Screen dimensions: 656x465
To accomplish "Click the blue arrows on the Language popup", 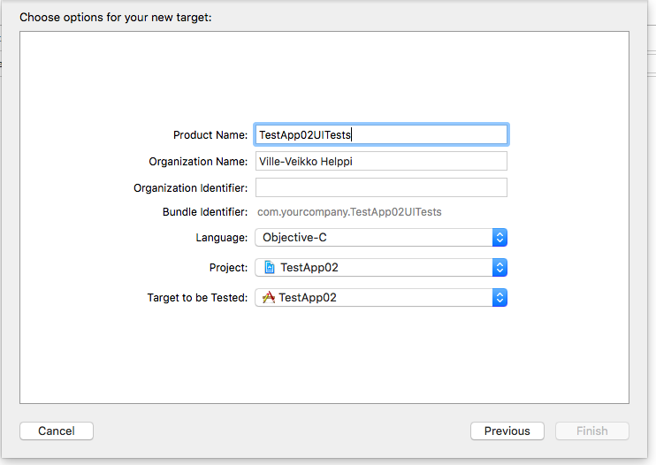I will coord(500,238).
